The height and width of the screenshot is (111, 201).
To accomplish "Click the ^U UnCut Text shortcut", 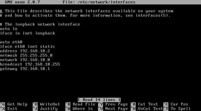I will click(x=147, y=109).
